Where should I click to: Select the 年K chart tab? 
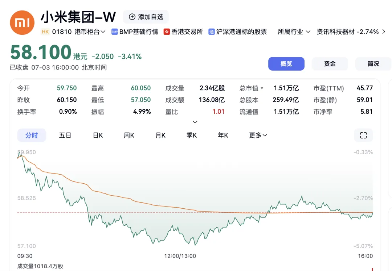[223, 135]
